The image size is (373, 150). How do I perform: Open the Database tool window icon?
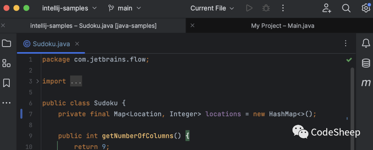[x=366, y=63]
